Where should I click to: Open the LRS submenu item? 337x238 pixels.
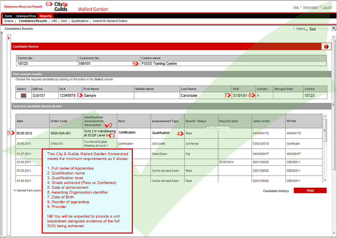click(54, 21)
